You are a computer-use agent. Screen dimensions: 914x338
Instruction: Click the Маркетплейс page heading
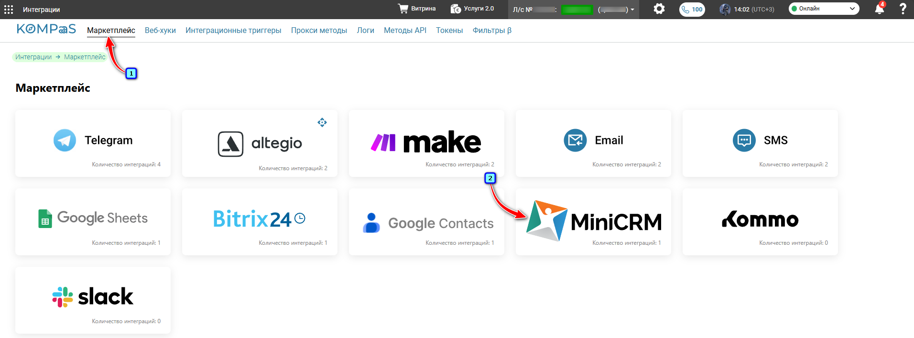coord(53,88)
